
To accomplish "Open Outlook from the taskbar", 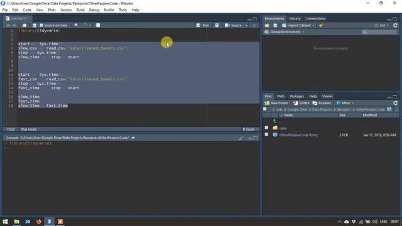I will (28, 222).
